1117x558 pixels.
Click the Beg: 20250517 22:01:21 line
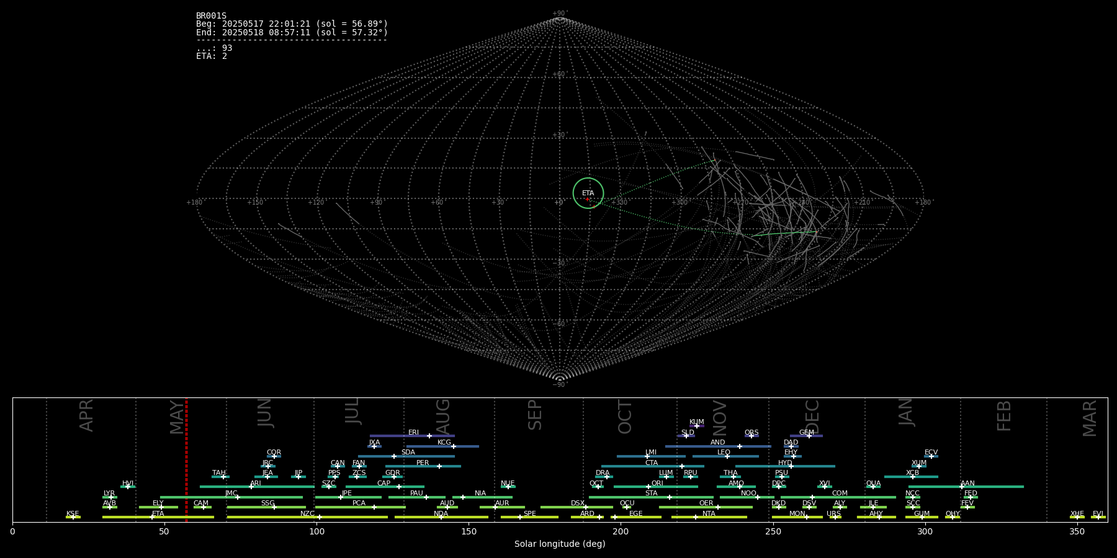click(x=292, y=24)
